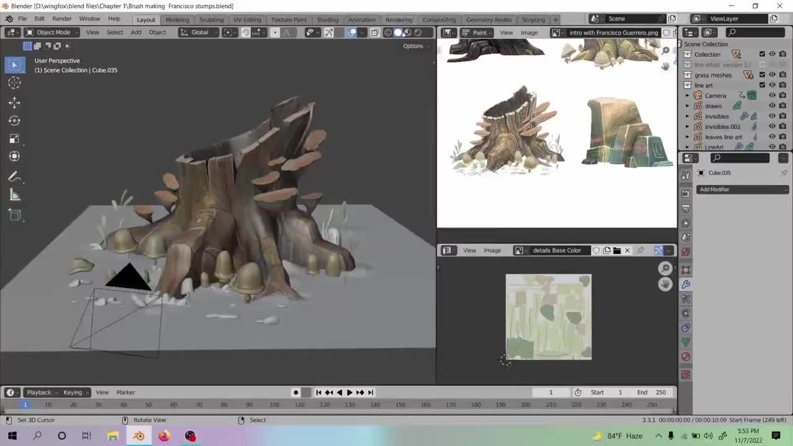The image size is (793, 446).
Task: Open the Physics properties tab
Action: pos(686,313)
